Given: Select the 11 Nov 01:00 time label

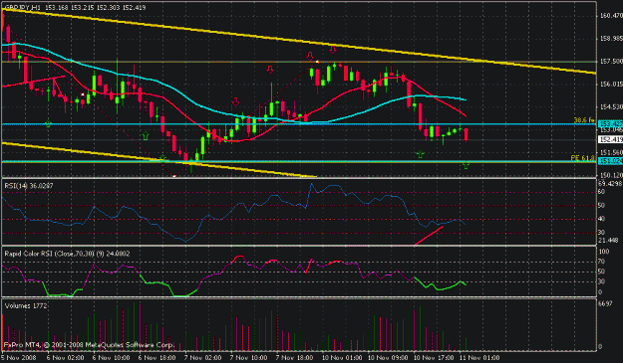Looking at the screenshot, I should tap(480, 357).
